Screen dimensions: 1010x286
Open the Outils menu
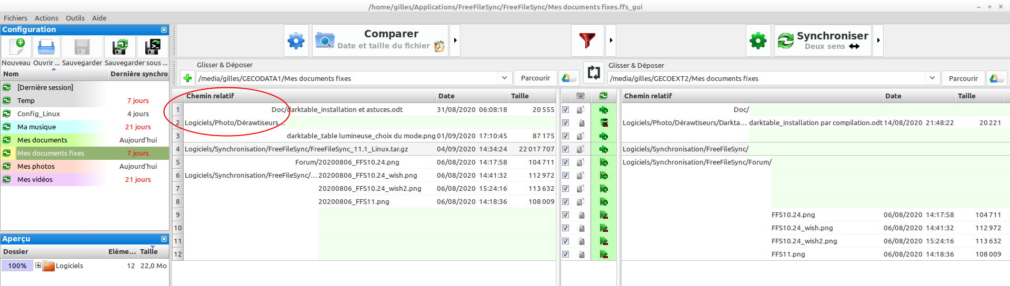pos(75,18)
